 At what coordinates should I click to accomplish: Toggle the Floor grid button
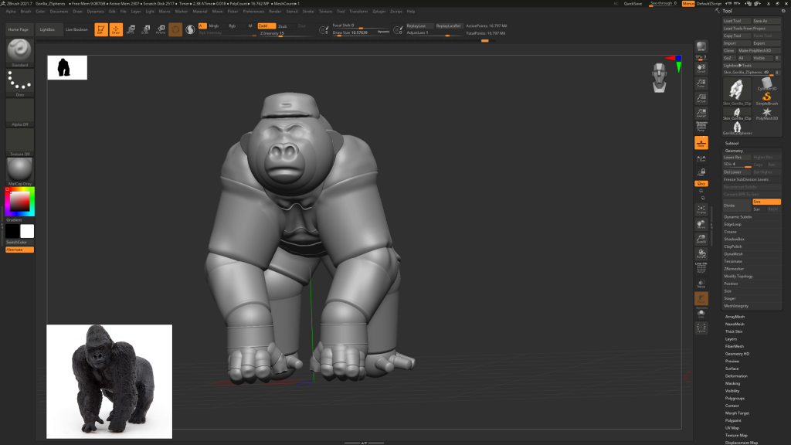click(x=701, y=143)
